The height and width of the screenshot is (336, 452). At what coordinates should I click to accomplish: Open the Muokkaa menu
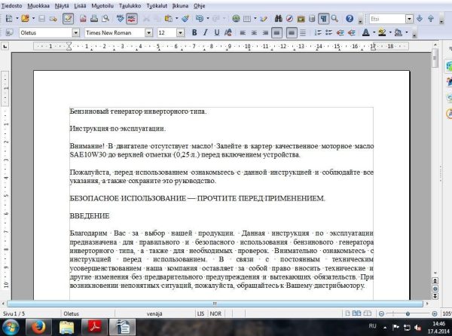38,6
